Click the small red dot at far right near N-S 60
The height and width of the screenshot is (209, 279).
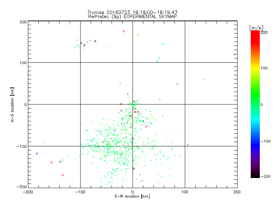point(204,79)
